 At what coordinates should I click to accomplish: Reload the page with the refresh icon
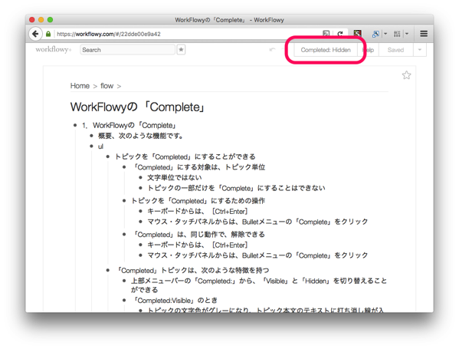coord(340,34)
